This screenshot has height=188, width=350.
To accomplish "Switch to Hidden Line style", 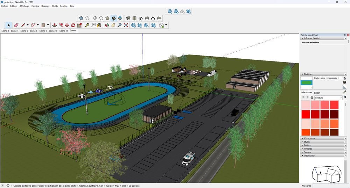I will [x=101, y=18].
